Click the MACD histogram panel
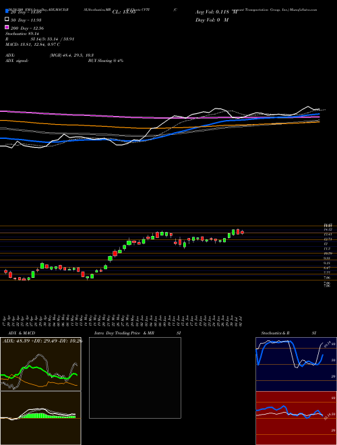 click(x=40, y=418)
